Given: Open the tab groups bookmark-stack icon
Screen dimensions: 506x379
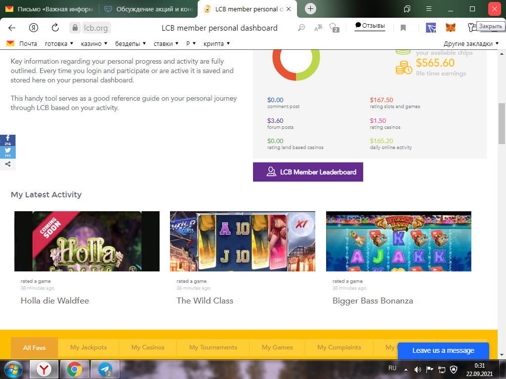Looking at the screenshot, I should point(407,9).
